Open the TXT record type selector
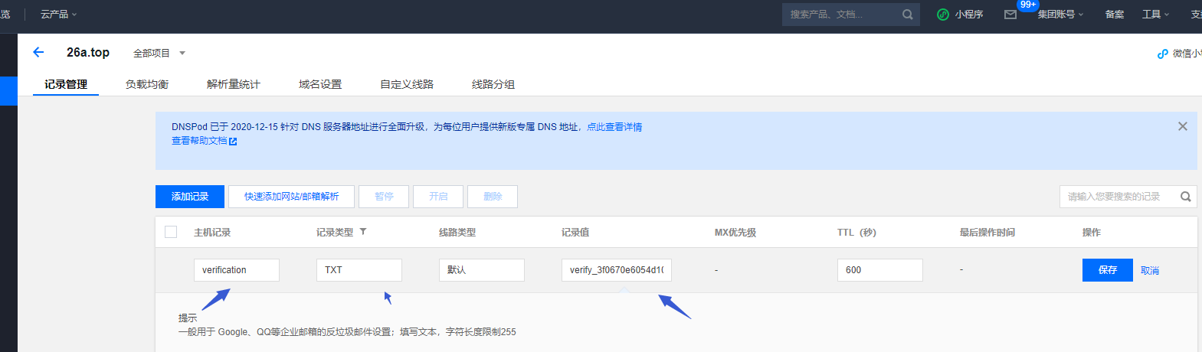Viewport: 1202px width, 352px height. (359, 270)
